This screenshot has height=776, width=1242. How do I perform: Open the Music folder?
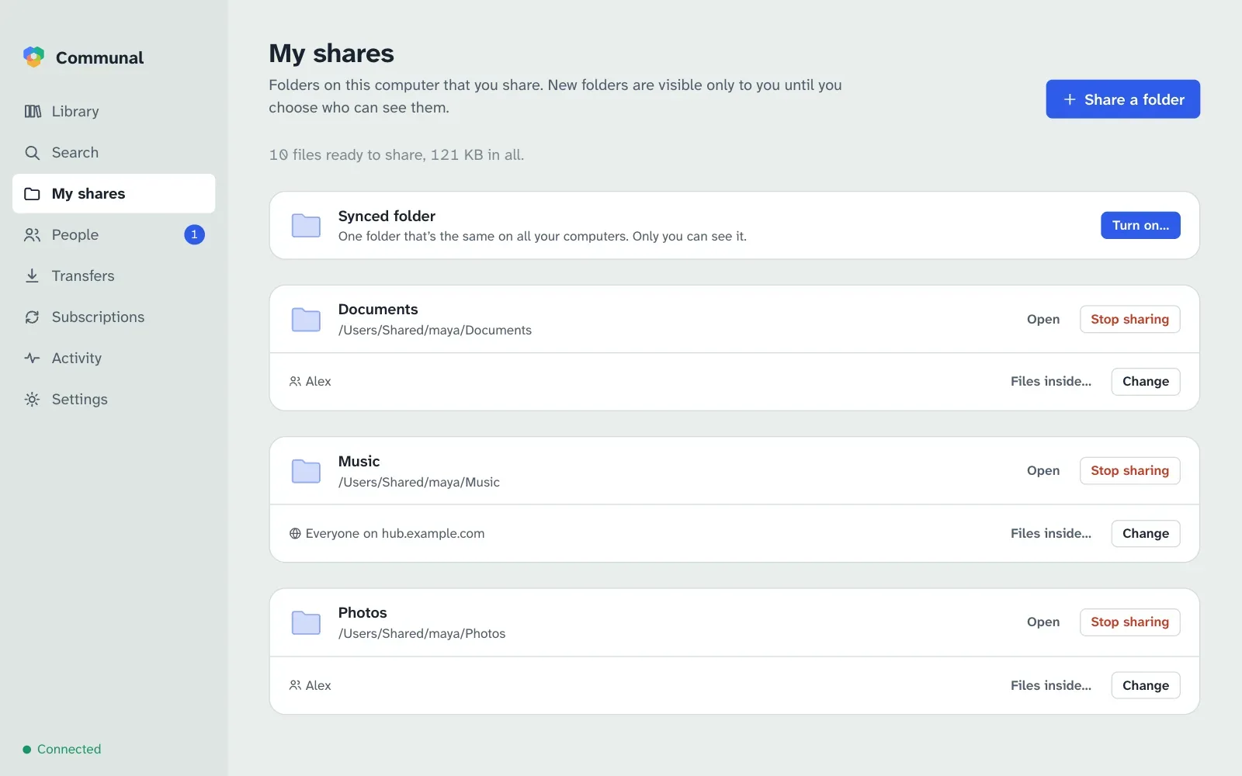coord(1043,470)
